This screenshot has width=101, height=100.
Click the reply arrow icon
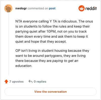point(31,82)
